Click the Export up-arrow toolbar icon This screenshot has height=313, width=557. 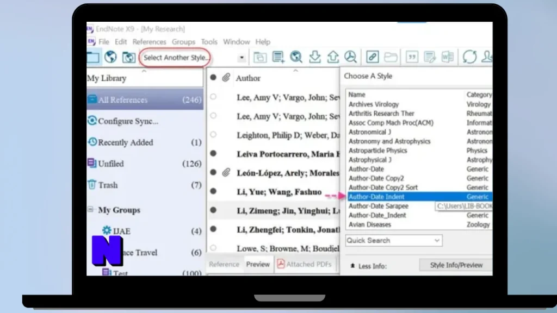pyautogui.click(x=333, y=57)
